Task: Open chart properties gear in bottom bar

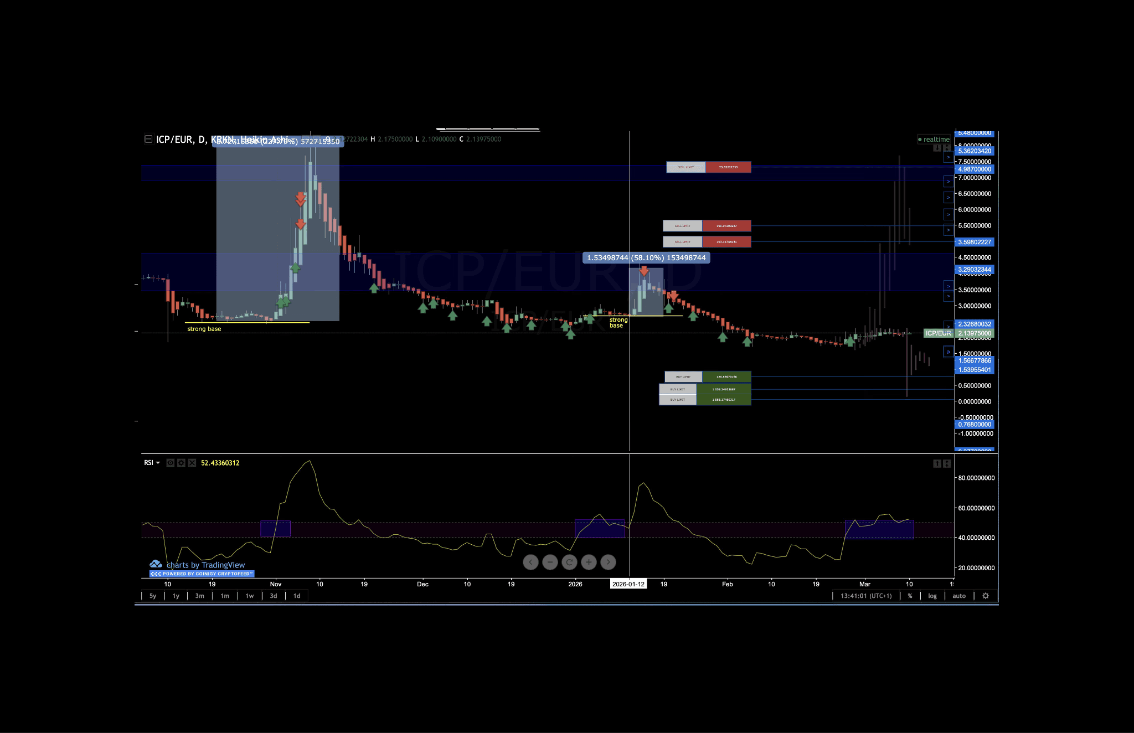Action: tap(986, 596)
